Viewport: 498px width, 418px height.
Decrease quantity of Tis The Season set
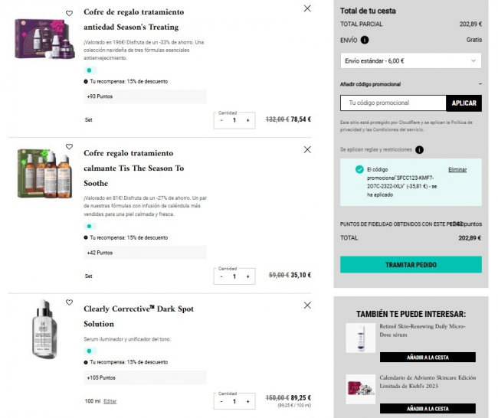pos(221,276)
